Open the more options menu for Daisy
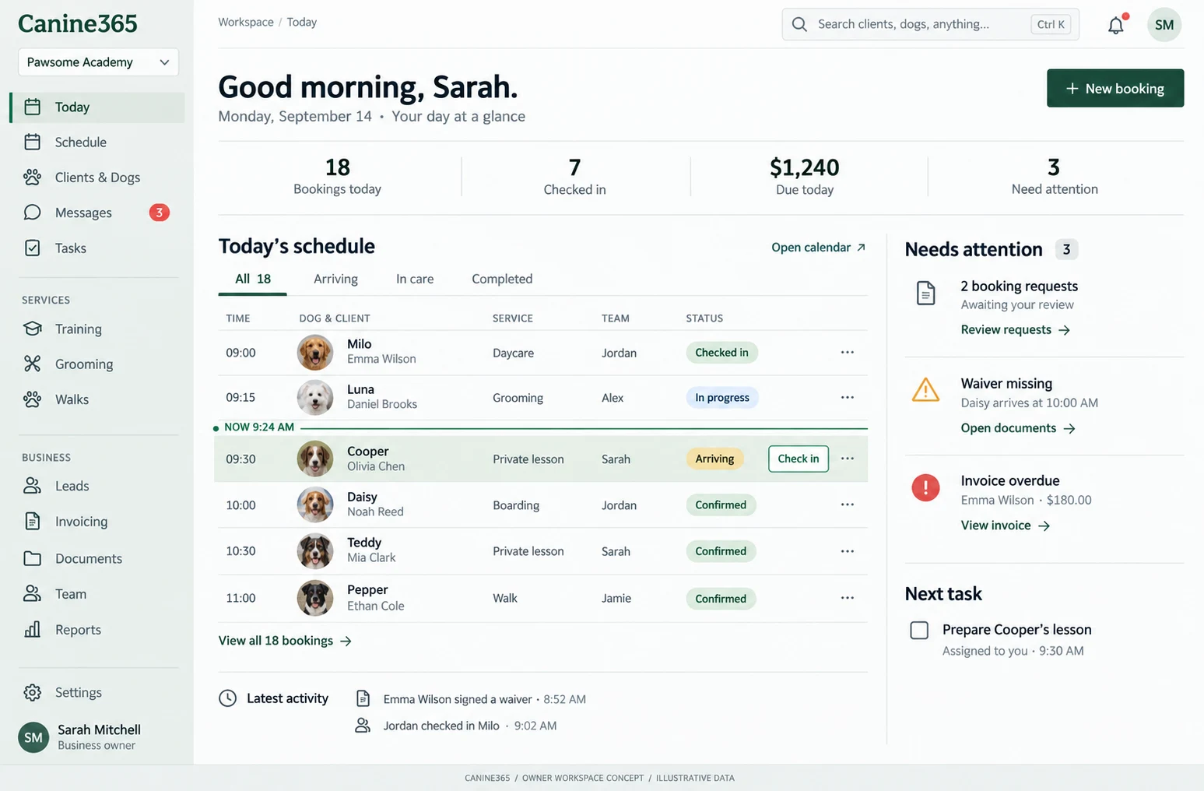The width and height of the screenshot is (1204, 791). click(x=848, y=504)
